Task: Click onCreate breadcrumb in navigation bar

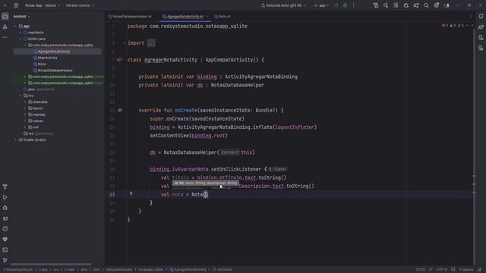Action: click(222, 270)
